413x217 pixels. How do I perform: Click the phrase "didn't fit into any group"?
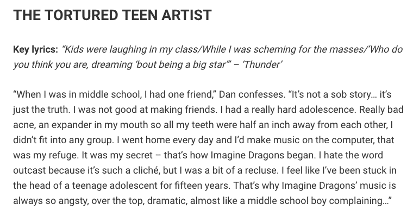tap(62, 140)
